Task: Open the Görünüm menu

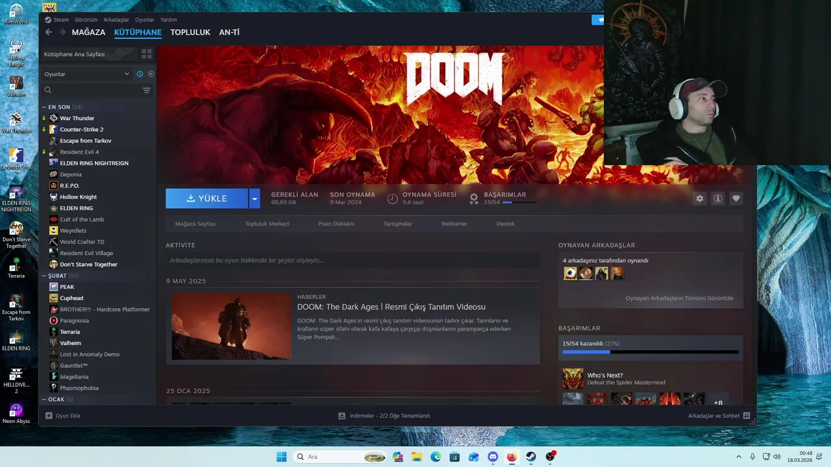Action: pos(86,19)
